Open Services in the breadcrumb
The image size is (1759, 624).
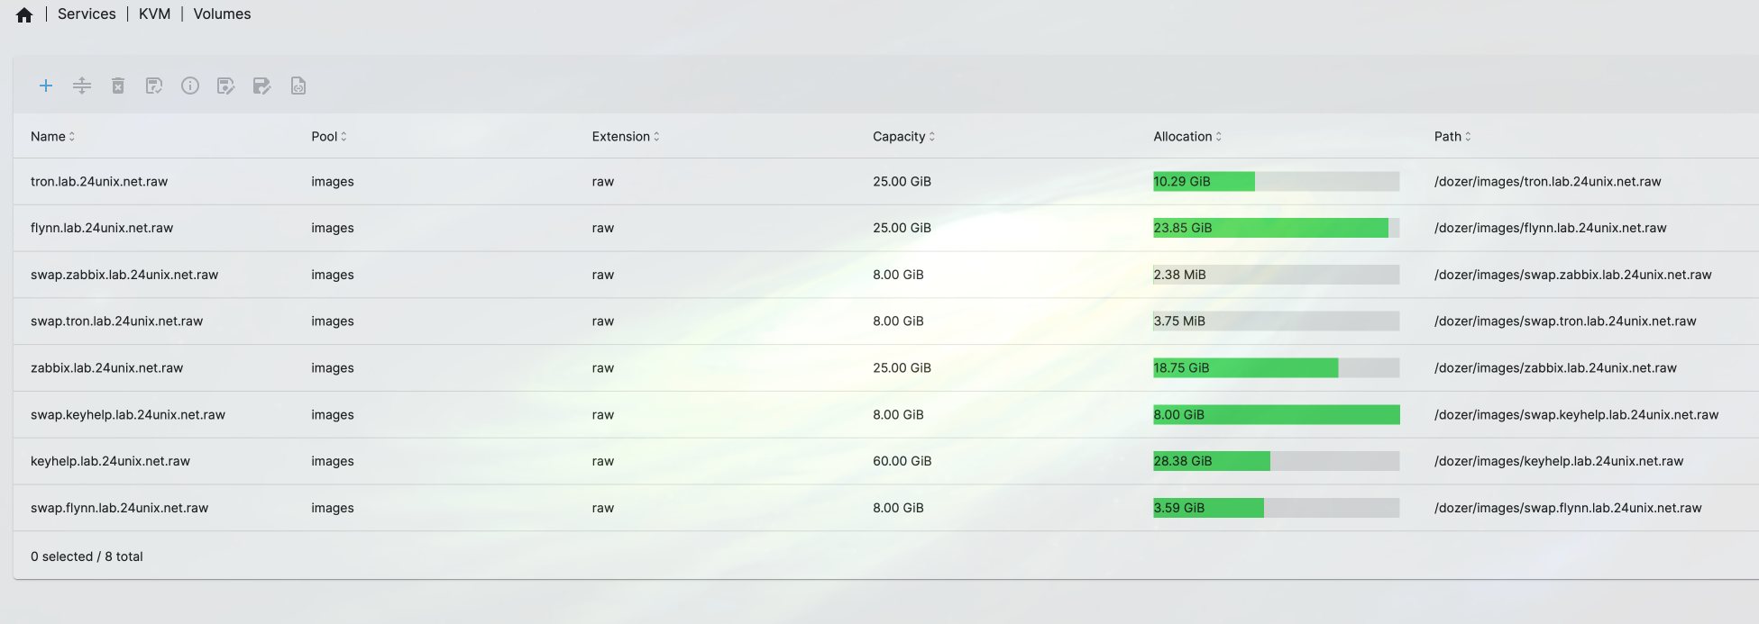point(87,14)
